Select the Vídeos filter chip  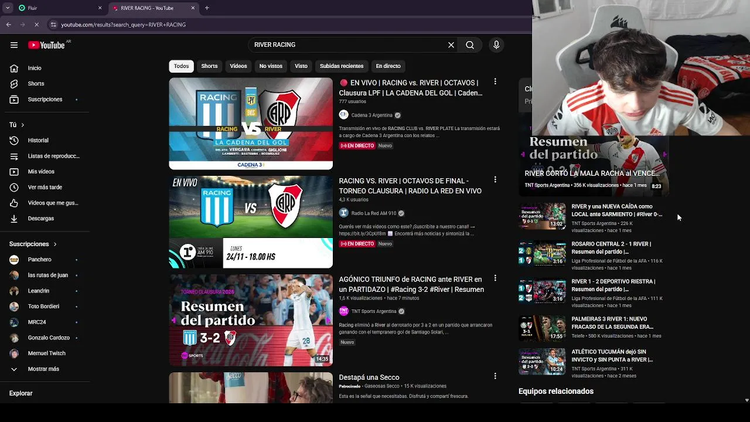[x=238, y=66]
